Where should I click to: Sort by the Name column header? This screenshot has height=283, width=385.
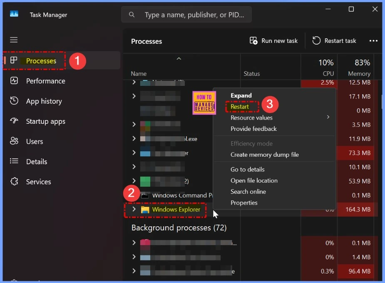click(x=139, y=73)
